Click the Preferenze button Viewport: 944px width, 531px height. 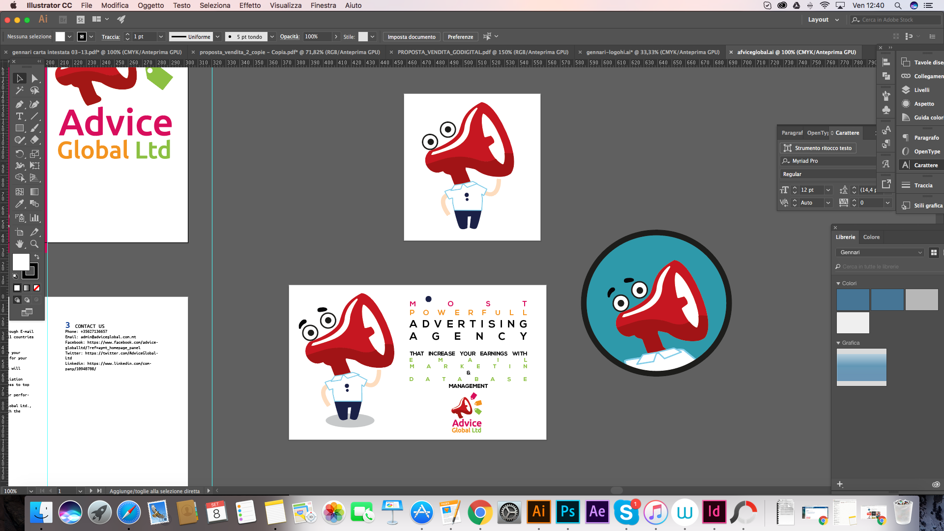(x=460, y=37)
